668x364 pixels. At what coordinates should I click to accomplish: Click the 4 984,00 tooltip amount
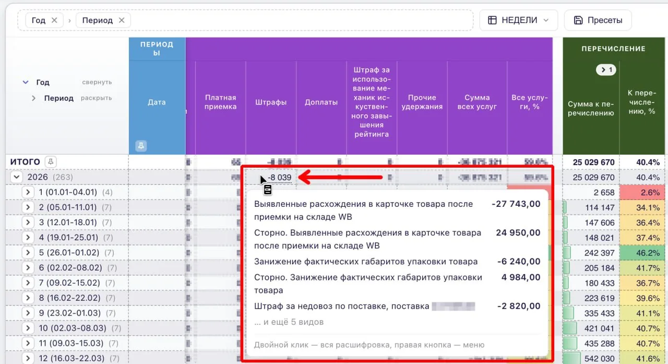click(x=521, y=277)
